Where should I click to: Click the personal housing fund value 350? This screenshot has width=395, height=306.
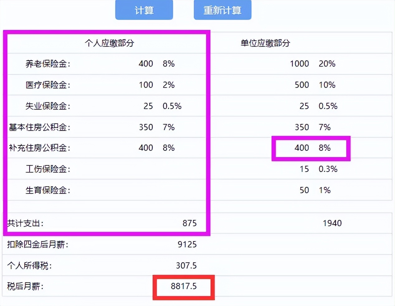146,127
